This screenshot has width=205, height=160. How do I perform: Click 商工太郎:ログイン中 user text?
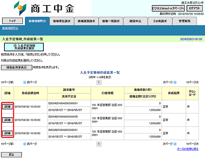click(192, 3)
